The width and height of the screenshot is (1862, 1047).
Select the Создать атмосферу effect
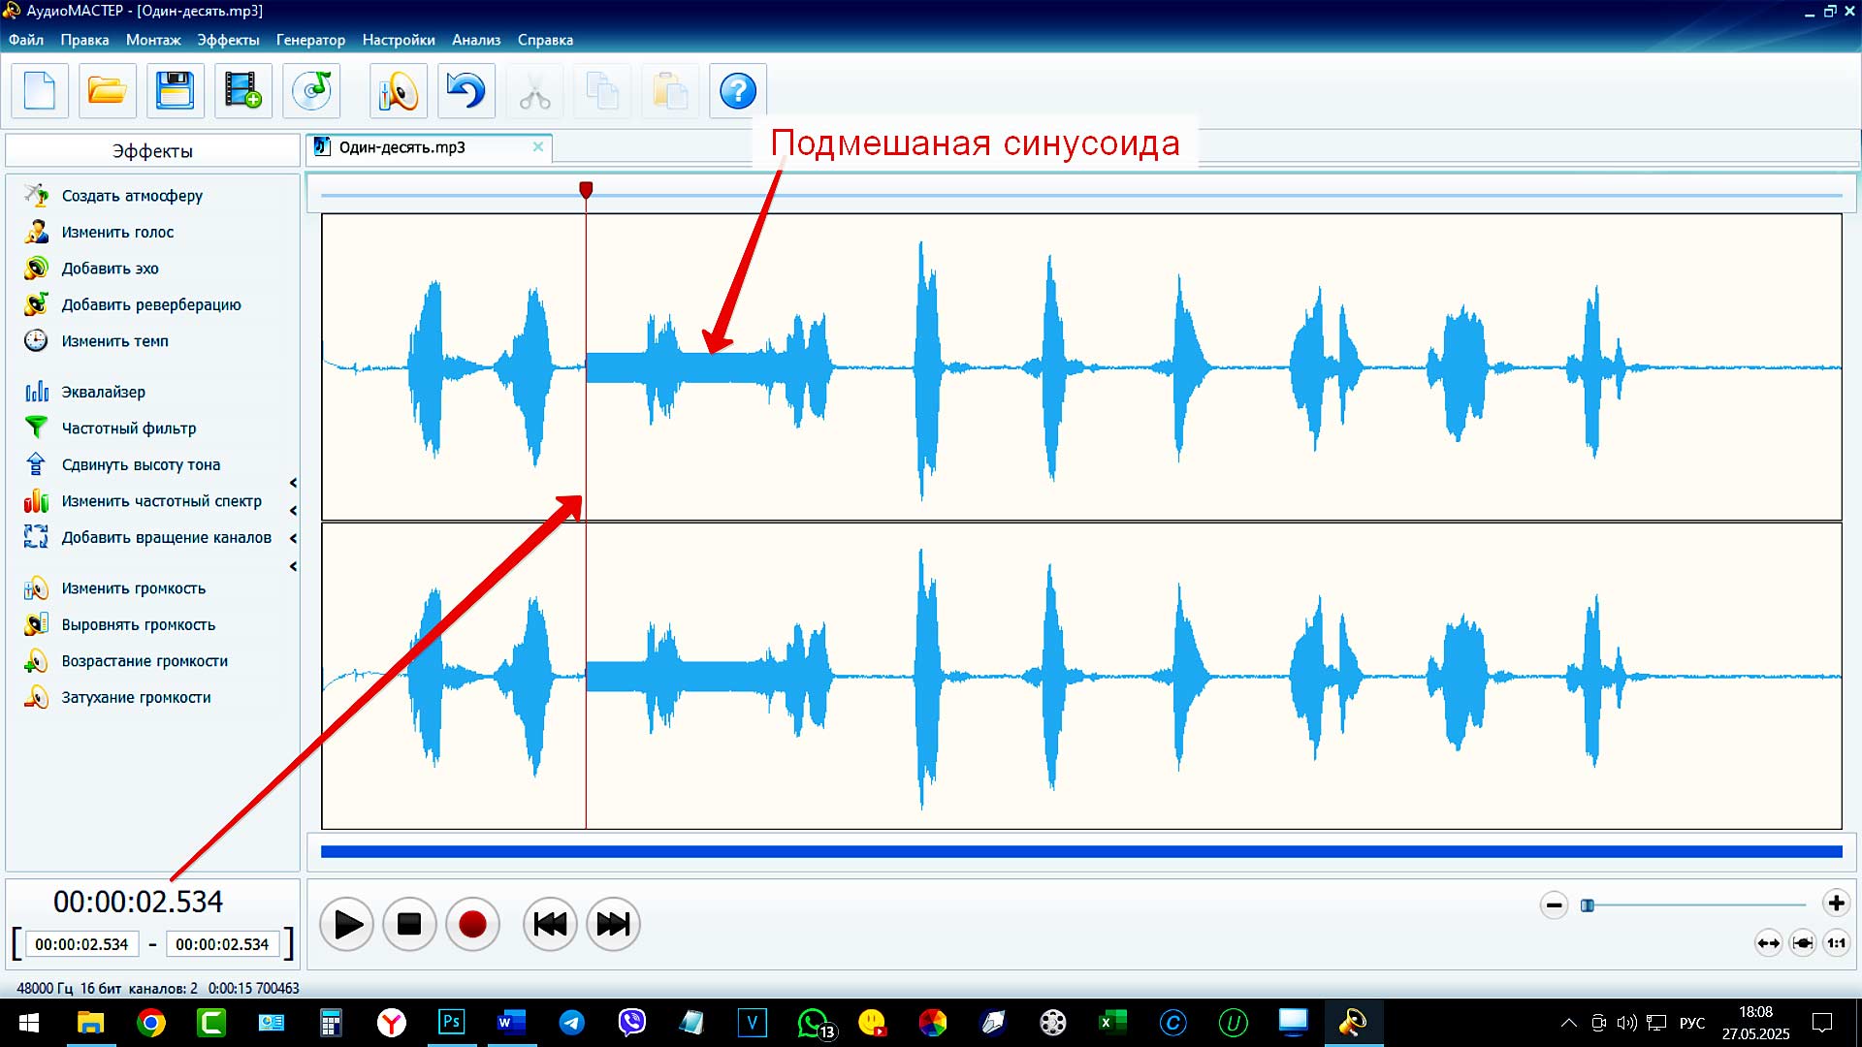coord(133,196)
